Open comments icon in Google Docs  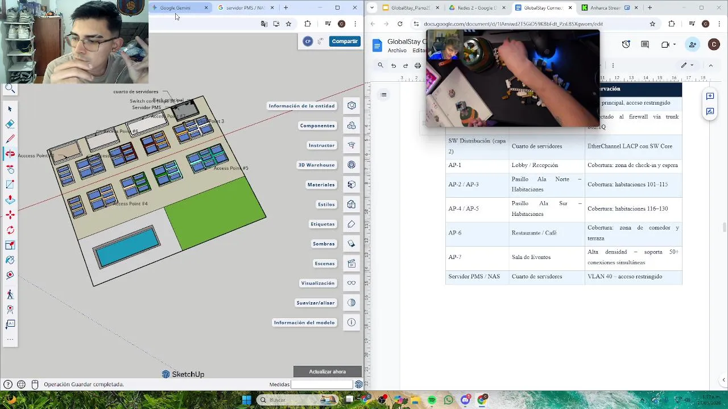(x=645, y=44)
